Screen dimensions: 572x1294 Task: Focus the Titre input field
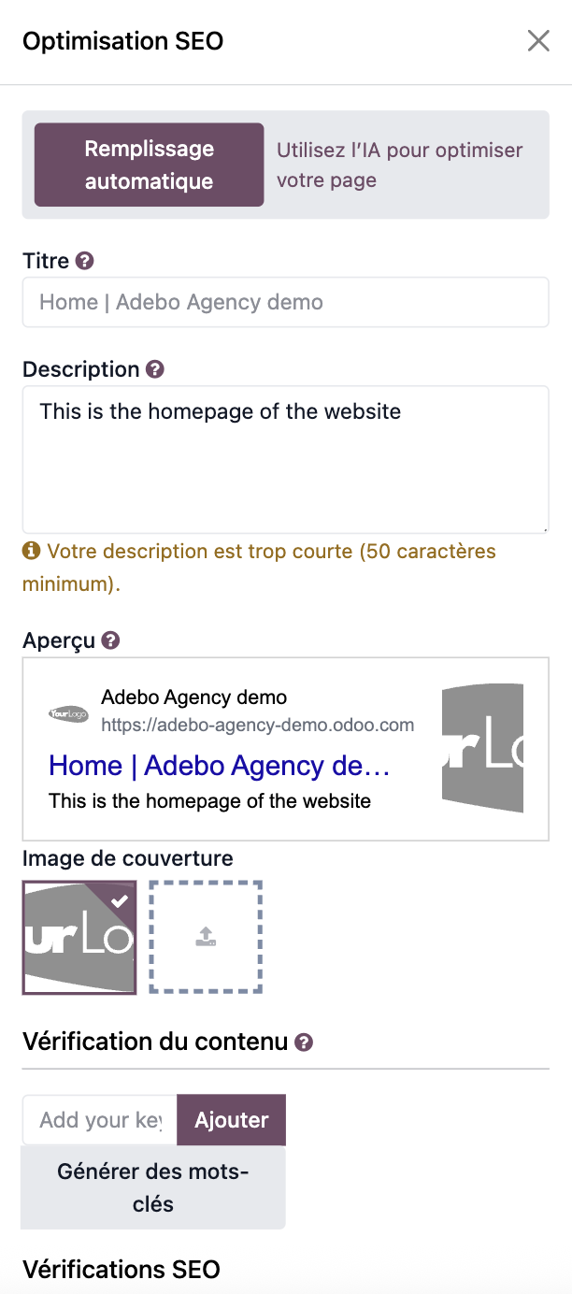pos(285,302)
